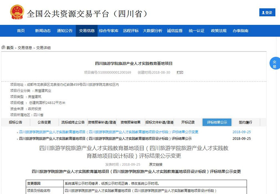Click the floating 交易 side button
This screenshot has width=280, height=194.
[275, 63]
